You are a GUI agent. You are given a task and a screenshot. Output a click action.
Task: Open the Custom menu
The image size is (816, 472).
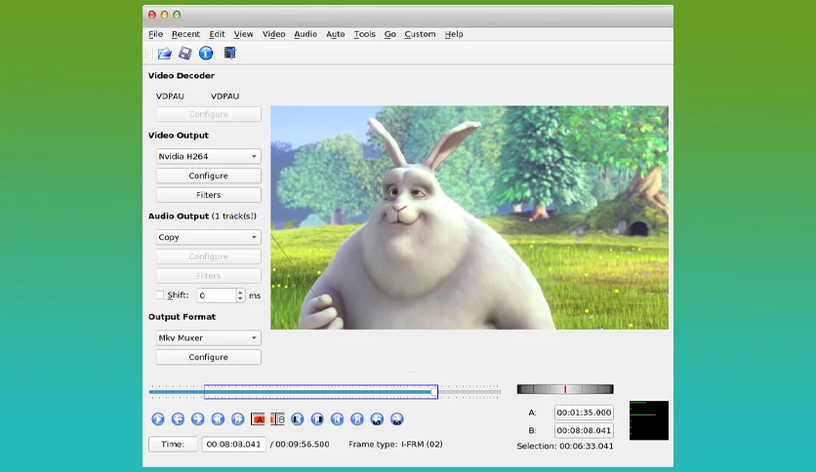pyautogui.click(x=420, y=34)
